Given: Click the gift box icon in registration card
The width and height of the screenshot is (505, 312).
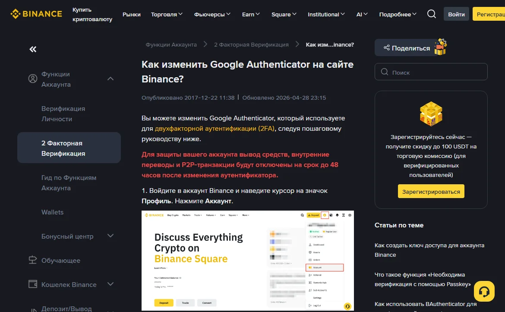Looking at the screenshot, I should coord(431,113).
